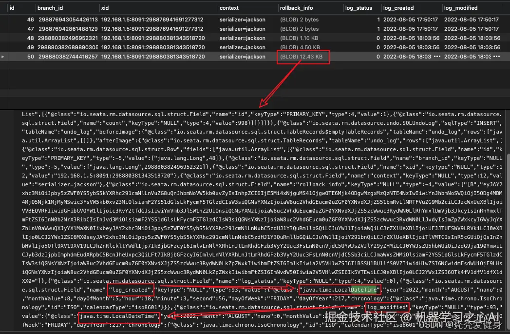The image size is (510, 334).
Task: Click the log_modified column header
Action: coord(461,8)
